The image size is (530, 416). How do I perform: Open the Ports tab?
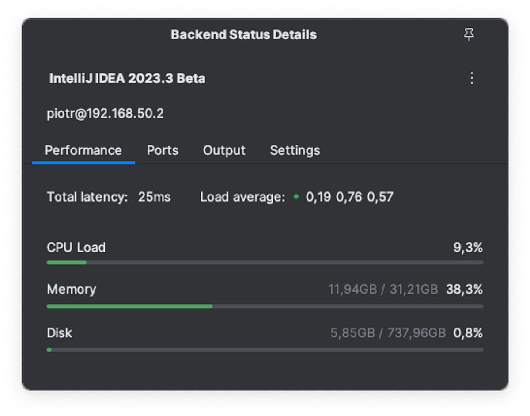click(x=163, y=150)
